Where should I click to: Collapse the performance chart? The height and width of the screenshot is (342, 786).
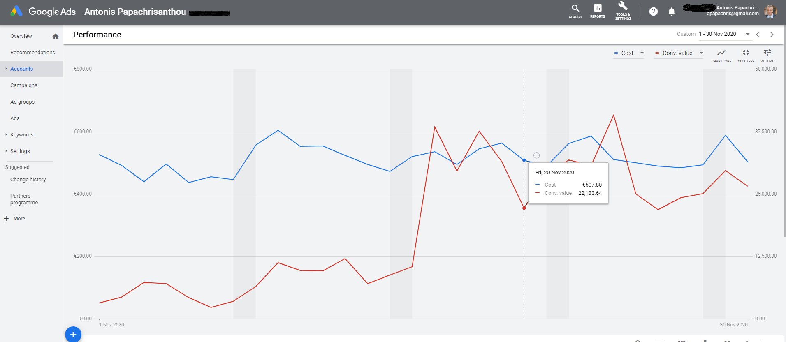(746, 55)
